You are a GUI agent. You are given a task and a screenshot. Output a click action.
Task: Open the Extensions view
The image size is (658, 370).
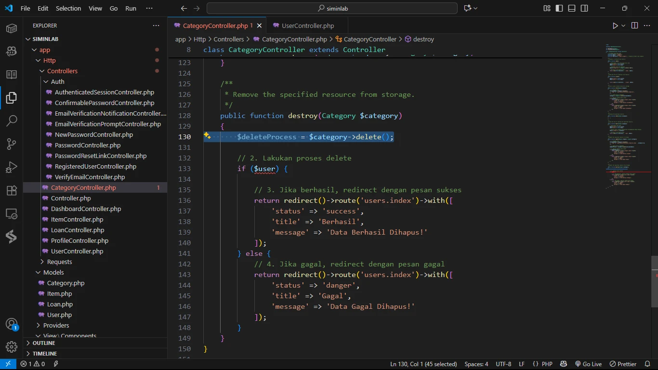point(12,190)
